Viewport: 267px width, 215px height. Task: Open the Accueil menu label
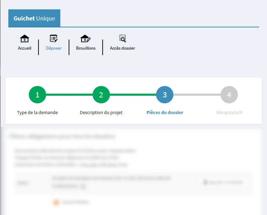25,48
